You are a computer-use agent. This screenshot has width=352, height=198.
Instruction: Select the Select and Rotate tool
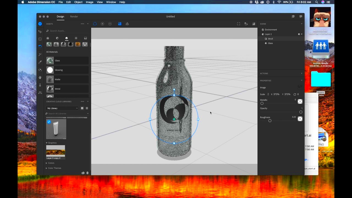(x=40, y=46)
